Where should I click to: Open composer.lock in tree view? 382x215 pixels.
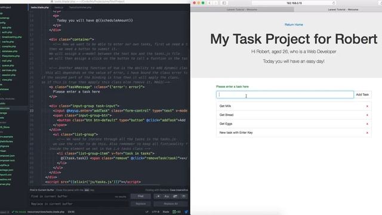pyautogui.click(x=7, y=161)
